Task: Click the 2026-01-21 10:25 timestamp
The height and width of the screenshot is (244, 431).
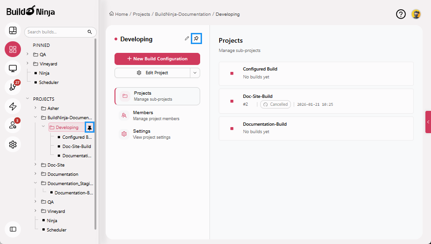Action: pyautogui.click(x=315, y=104)
